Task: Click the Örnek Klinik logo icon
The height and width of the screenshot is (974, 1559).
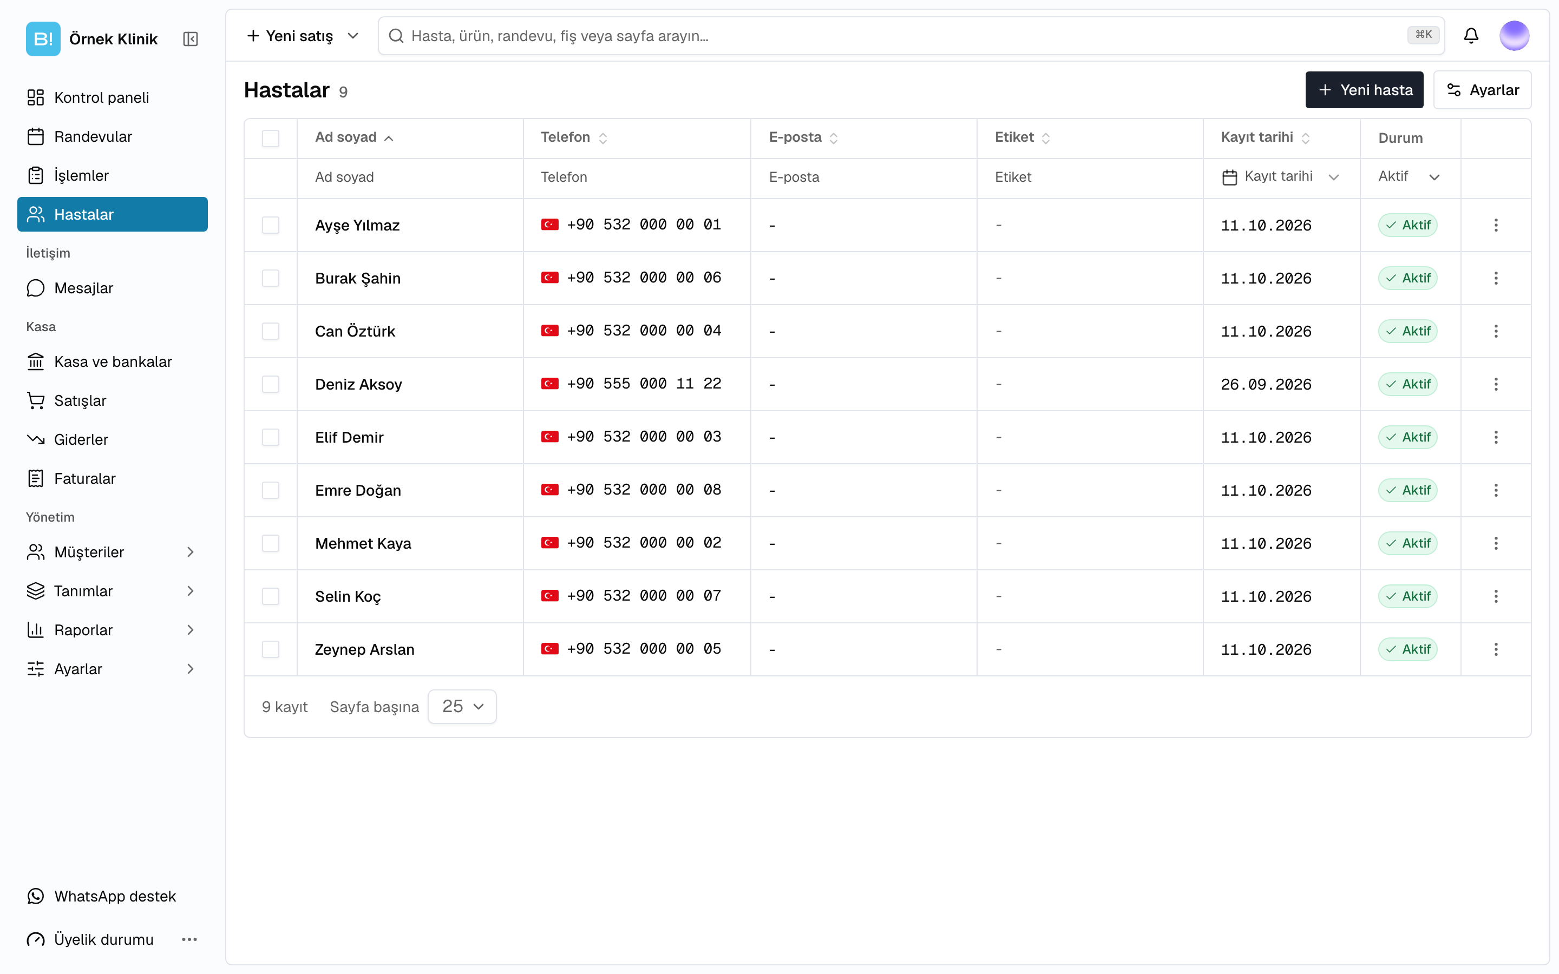Action: (x=43, y=38)
